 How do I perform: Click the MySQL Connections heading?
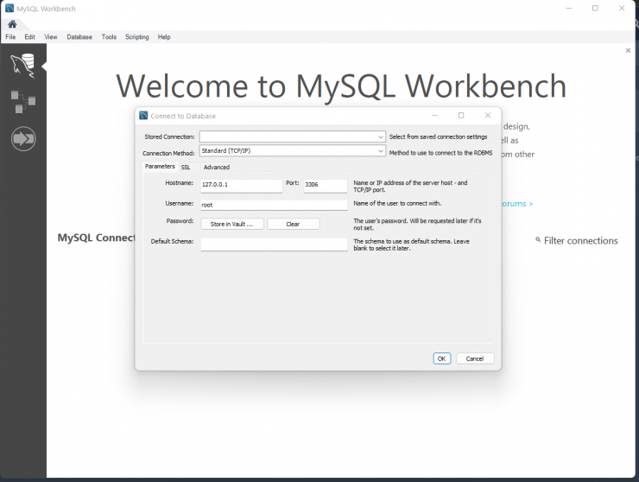point(97,238)
